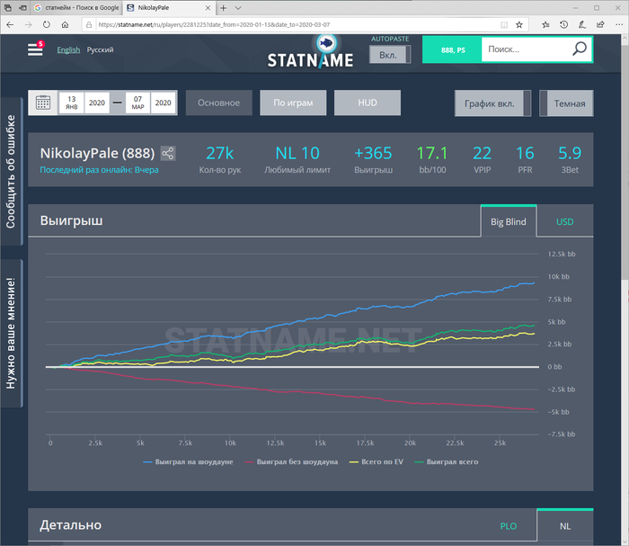
Task: Open the tab preview chevron
Action: pos(238,7)
